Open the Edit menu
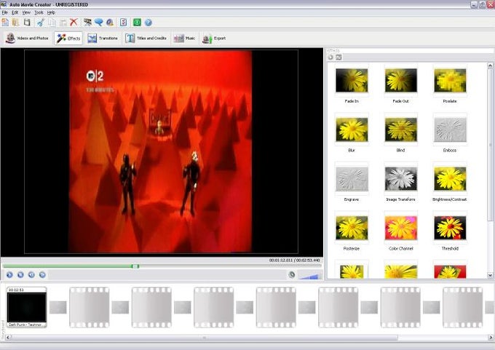Viewport: 495px width, 350px height. (x=15, y=12)
